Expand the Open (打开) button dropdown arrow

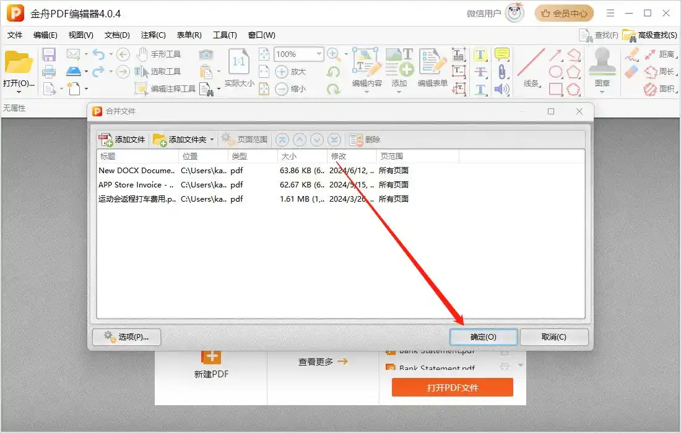19,92
